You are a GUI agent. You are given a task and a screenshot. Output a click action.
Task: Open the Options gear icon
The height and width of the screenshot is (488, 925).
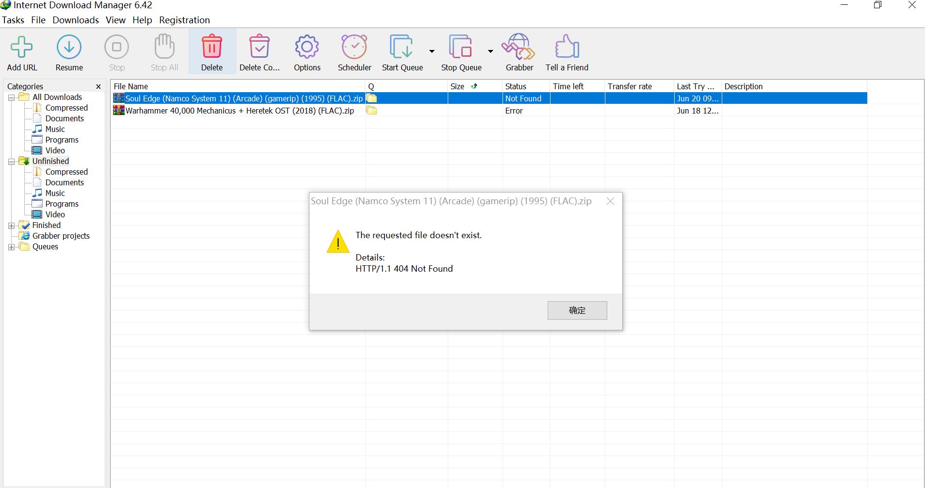(x=307, y=48)
